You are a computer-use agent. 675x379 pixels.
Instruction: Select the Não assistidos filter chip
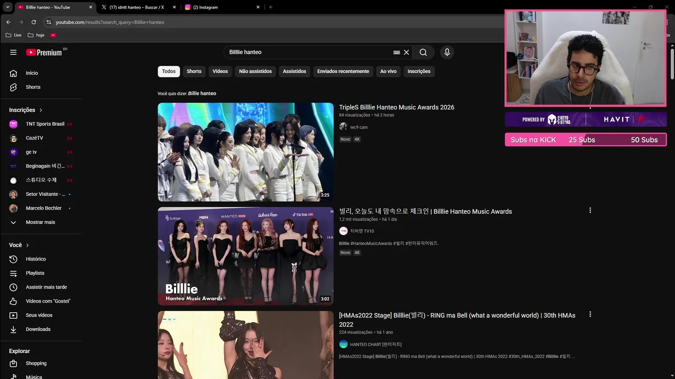pos(255,71)
